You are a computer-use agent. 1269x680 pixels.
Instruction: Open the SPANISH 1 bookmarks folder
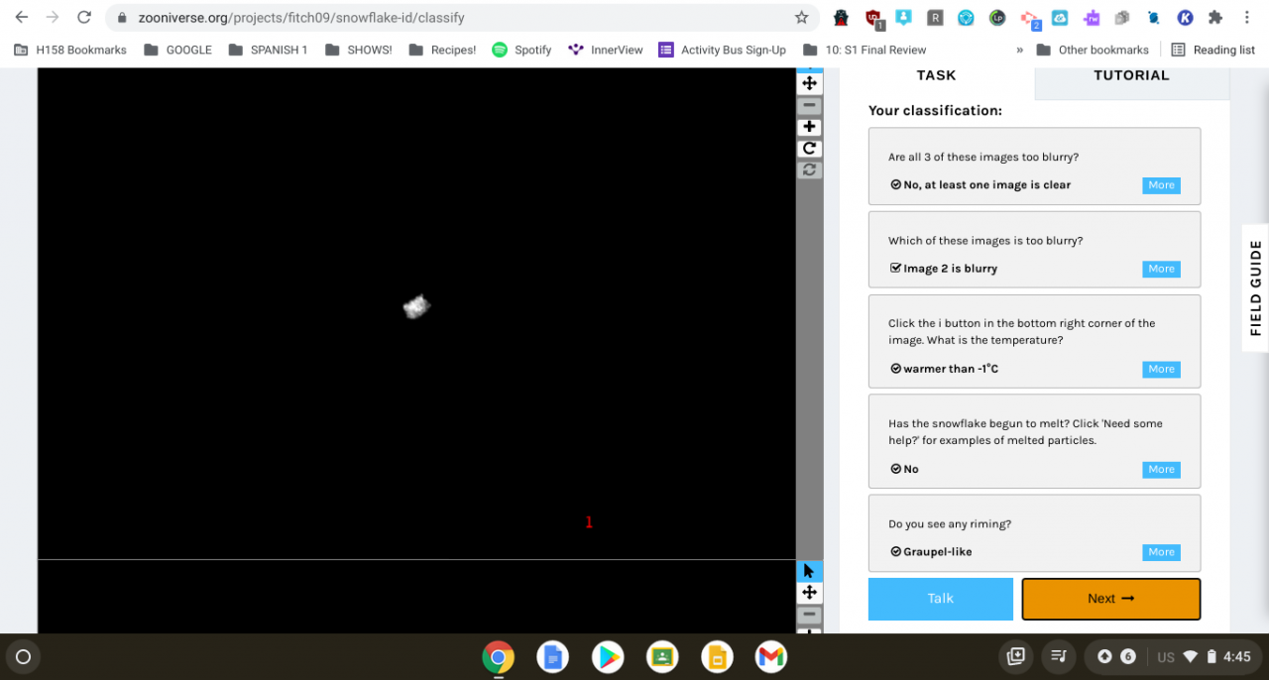coord(268,50)
